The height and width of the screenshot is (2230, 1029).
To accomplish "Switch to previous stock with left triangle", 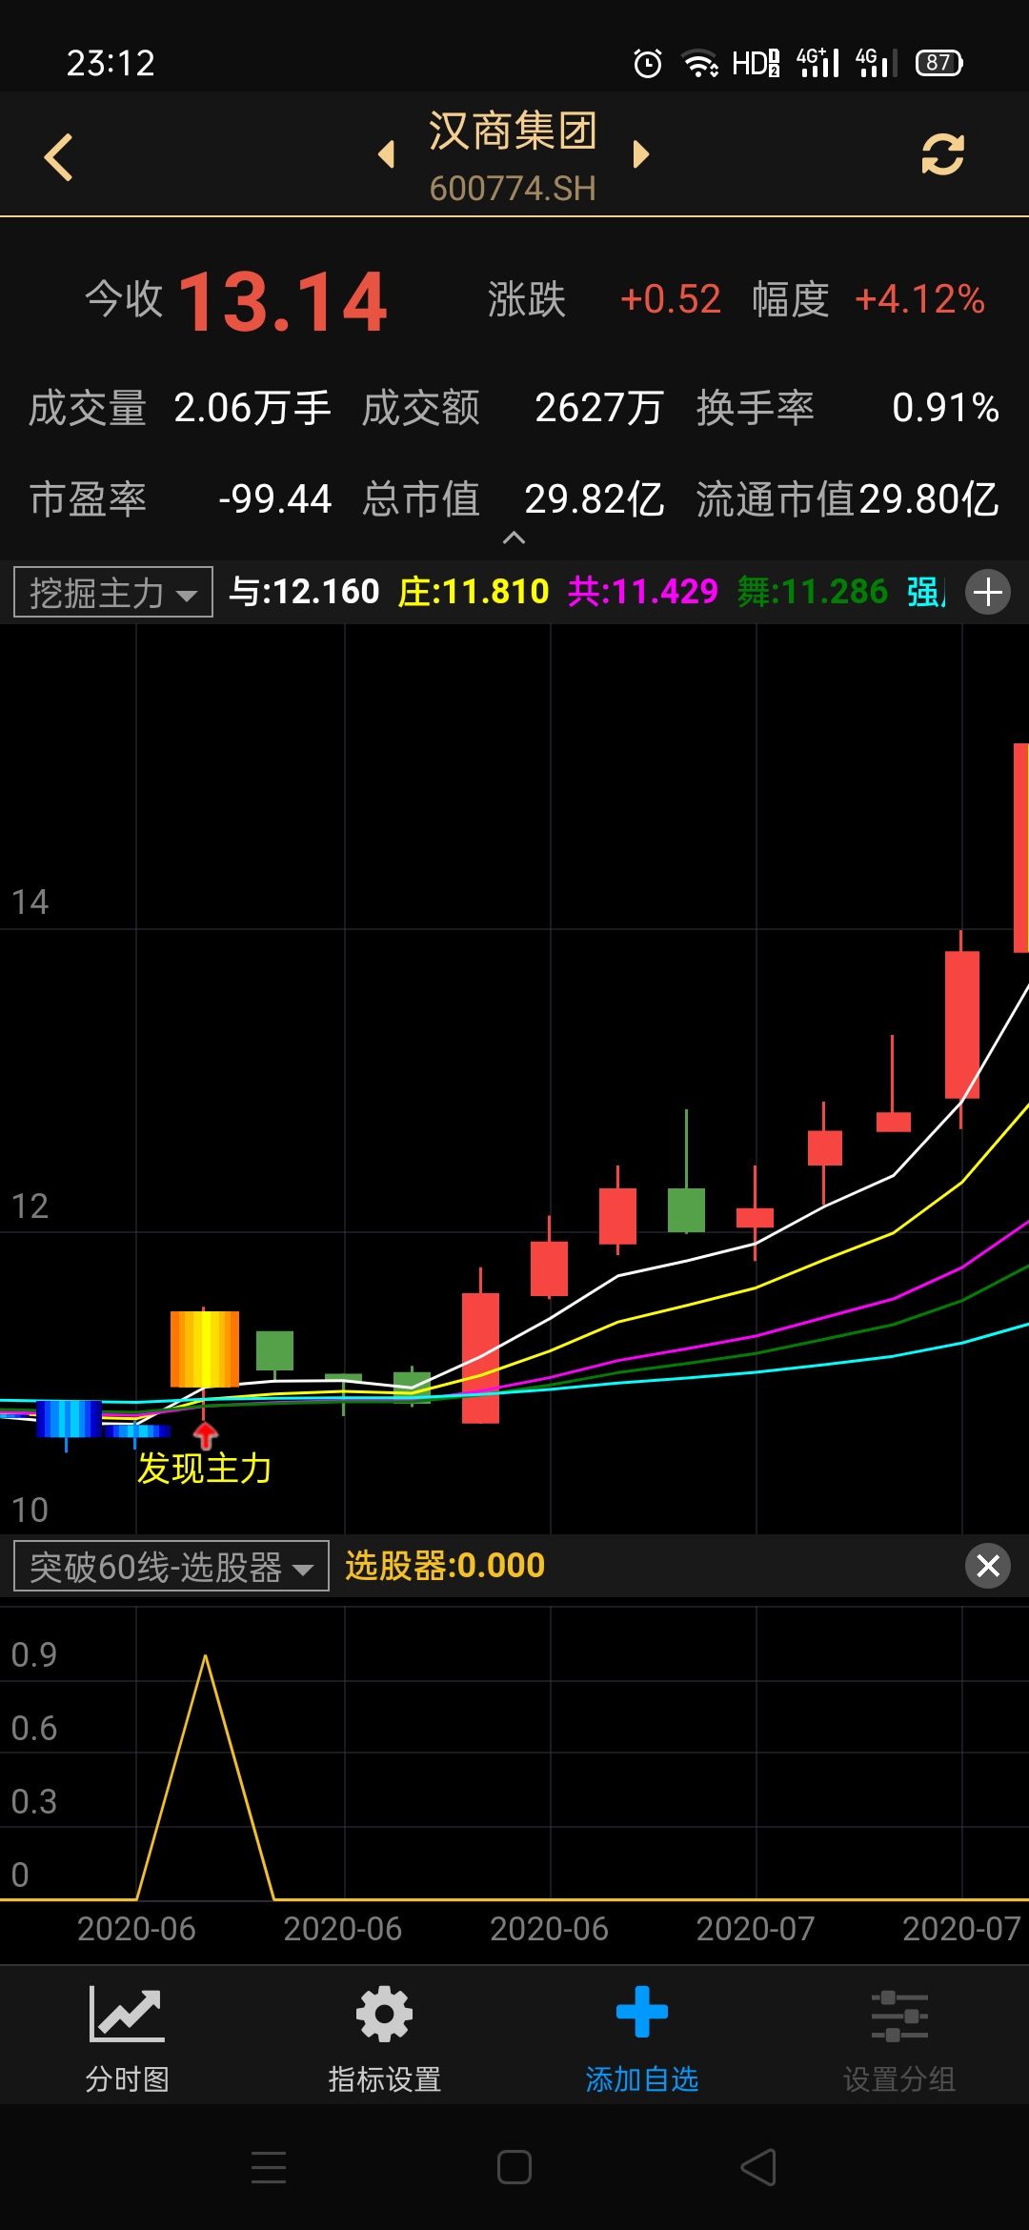I will (x=387, y=154).
